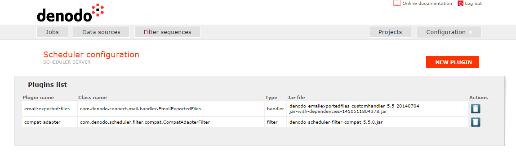This screenshot has height=164, width=516.
Task: Select the email-exported-files plugin name cell
Action: click(49, 108)
